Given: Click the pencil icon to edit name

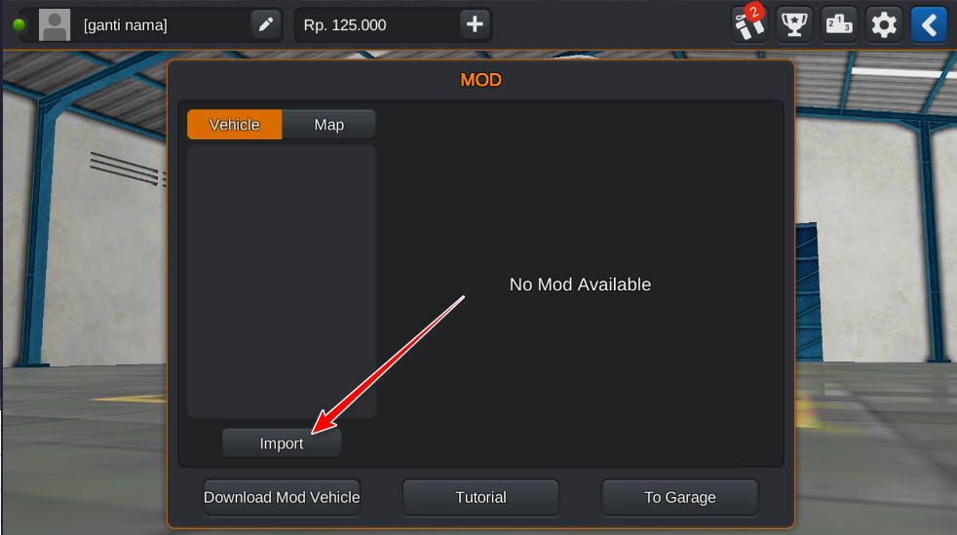Looking at the screenshot, I should click(x=265, y=25).
